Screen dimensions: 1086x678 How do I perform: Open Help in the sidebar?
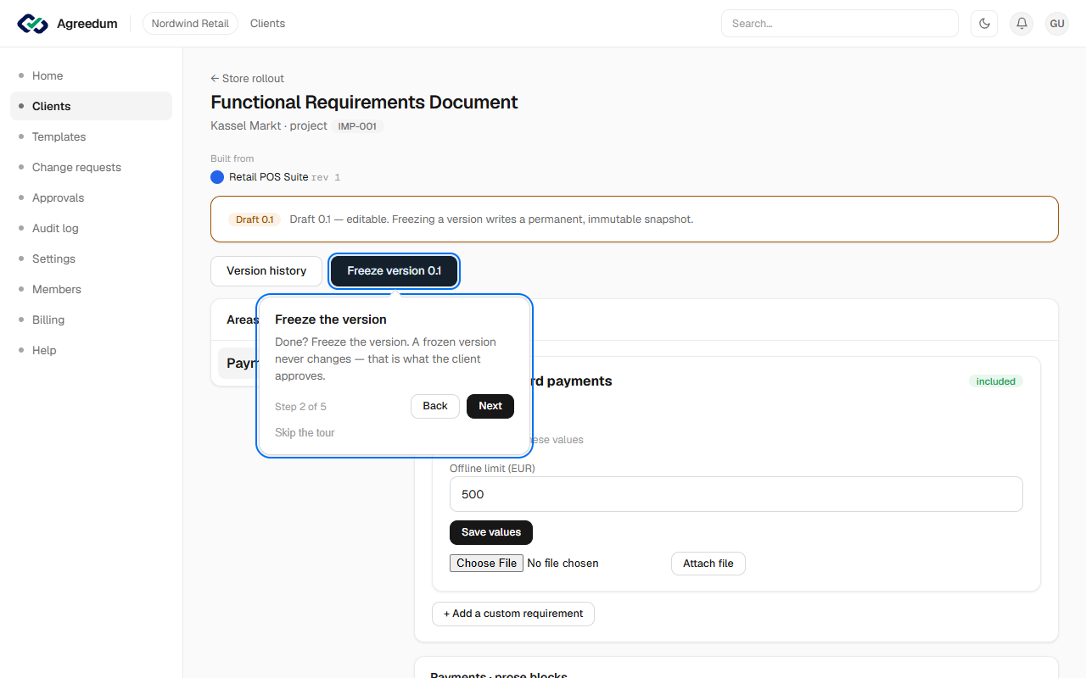[x=91, y=350]
